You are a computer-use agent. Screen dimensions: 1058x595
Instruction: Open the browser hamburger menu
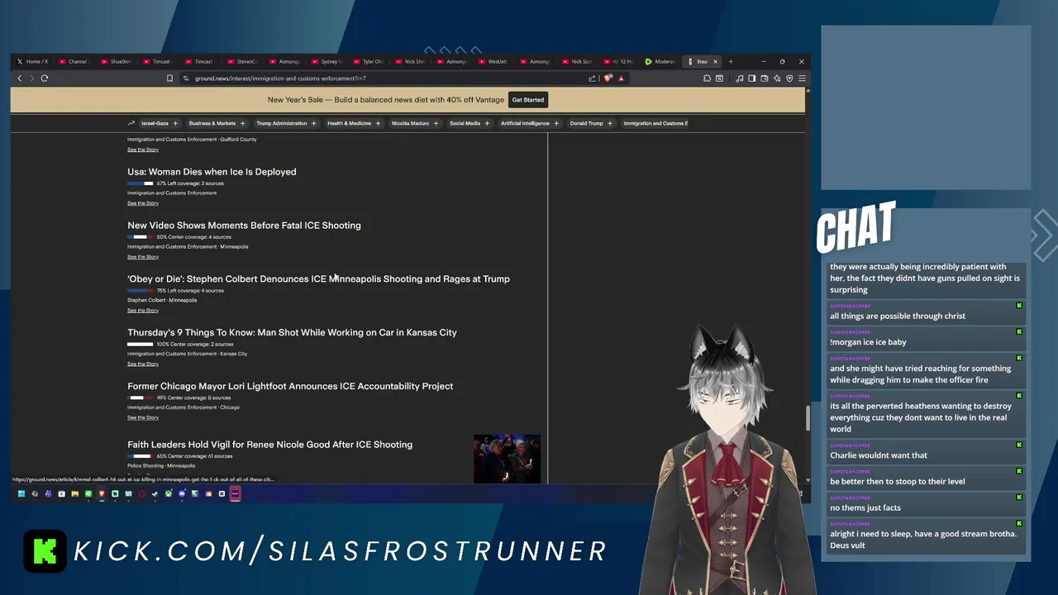[x=802, y=79]
